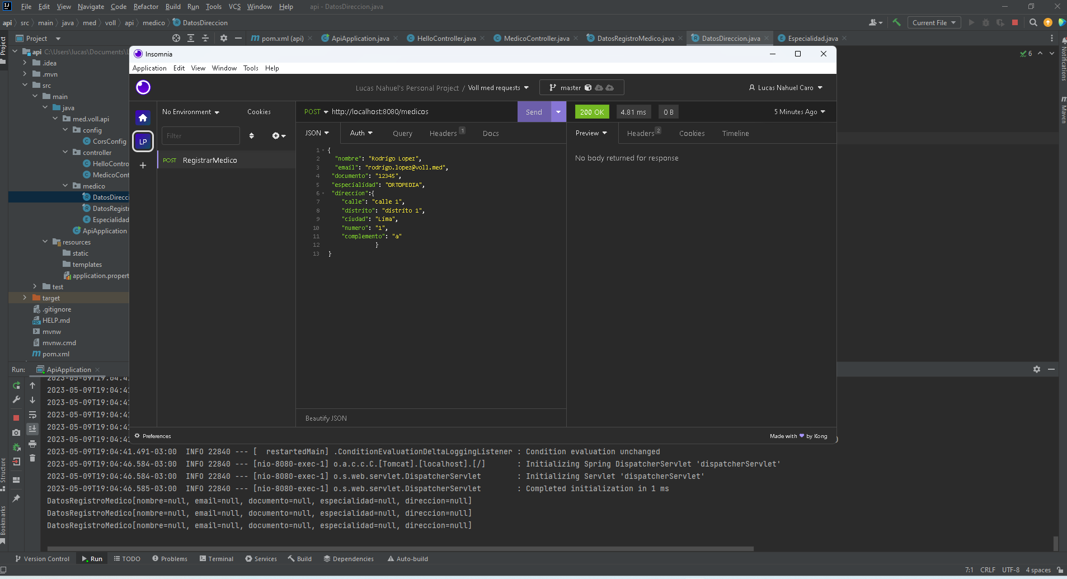1067x579 pixels.
Task: Open the Problems tool window
Action: pyautogui.click(x=170, y=559)
